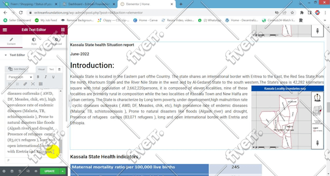Toggle bold formatting
330x176 pixels.
pos(38,77)
